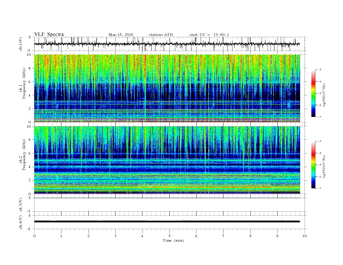Click the ch.1 voltage waveform trace
Image resolution: width=343 pixels, height=265 pixels.
click(167, 44)
